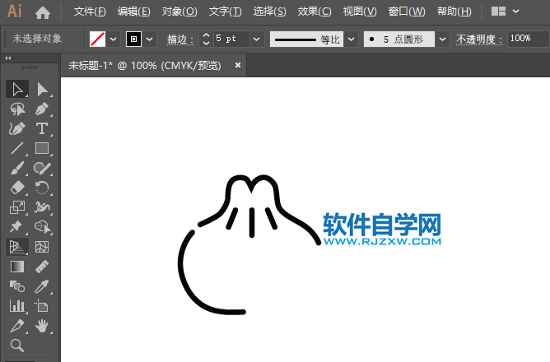Select the Measure ruler tool

[x=42, y=267]
